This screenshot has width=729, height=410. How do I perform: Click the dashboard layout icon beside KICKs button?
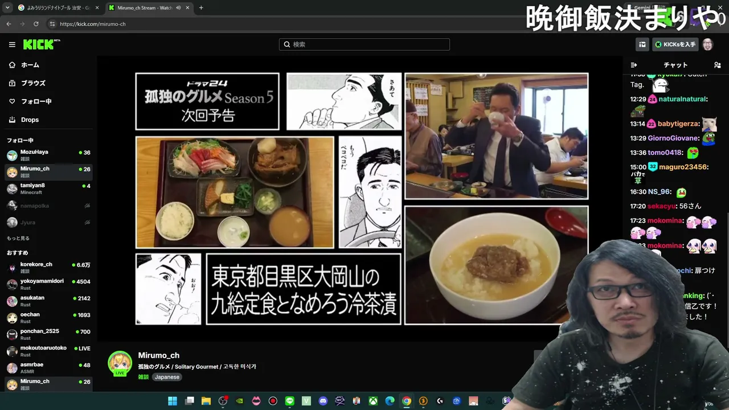[x=642, y=44]
